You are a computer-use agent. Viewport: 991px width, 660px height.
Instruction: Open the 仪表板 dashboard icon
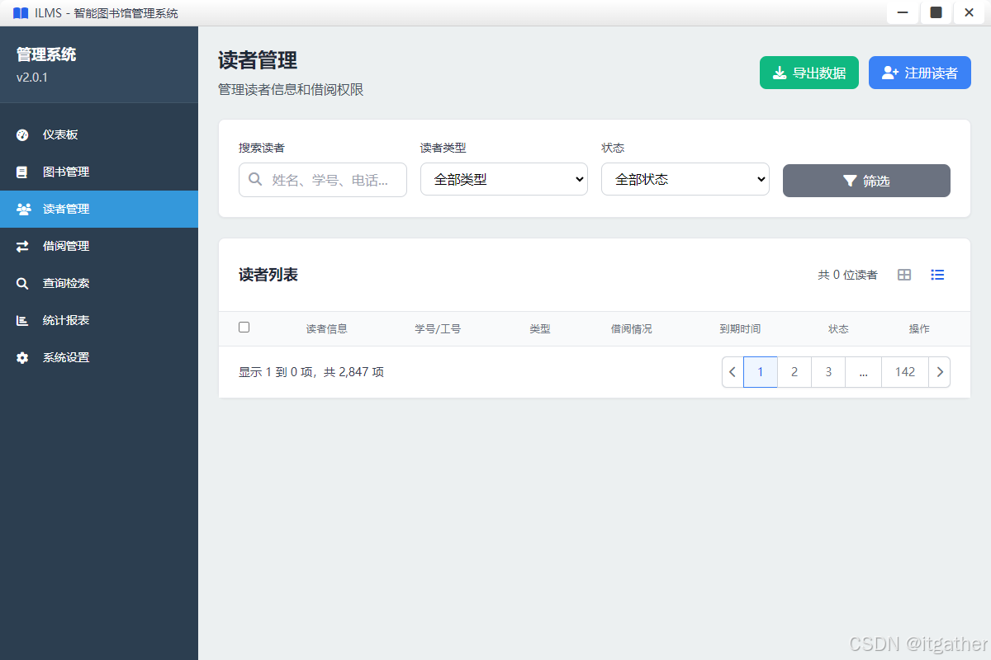tap(21, 134)
